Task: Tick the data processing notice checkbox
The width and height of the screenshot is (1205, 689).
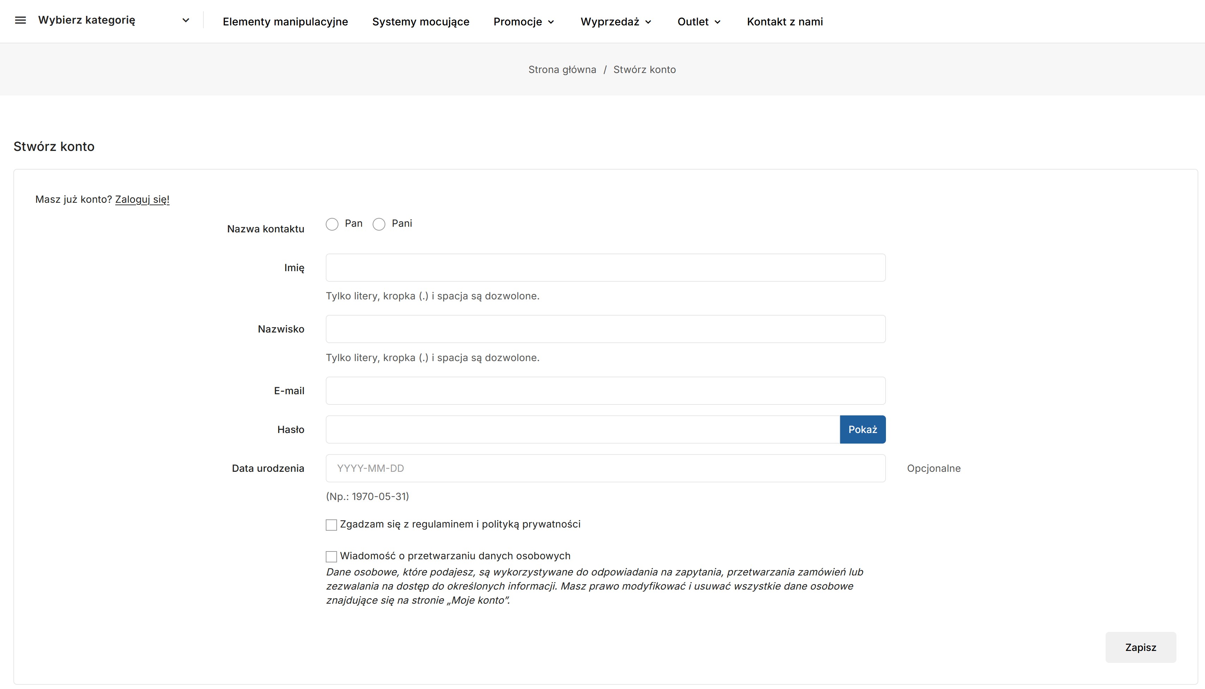Action: click(x=331, y=556)
